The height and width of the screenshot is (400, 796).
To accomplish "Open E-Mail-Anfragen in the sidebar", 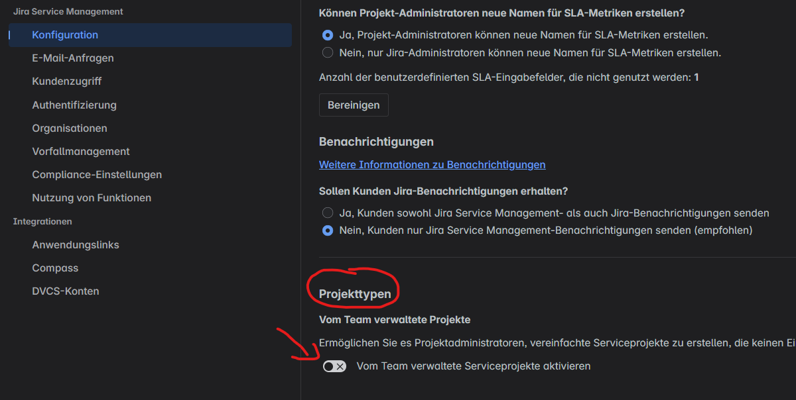I will 73,58.
